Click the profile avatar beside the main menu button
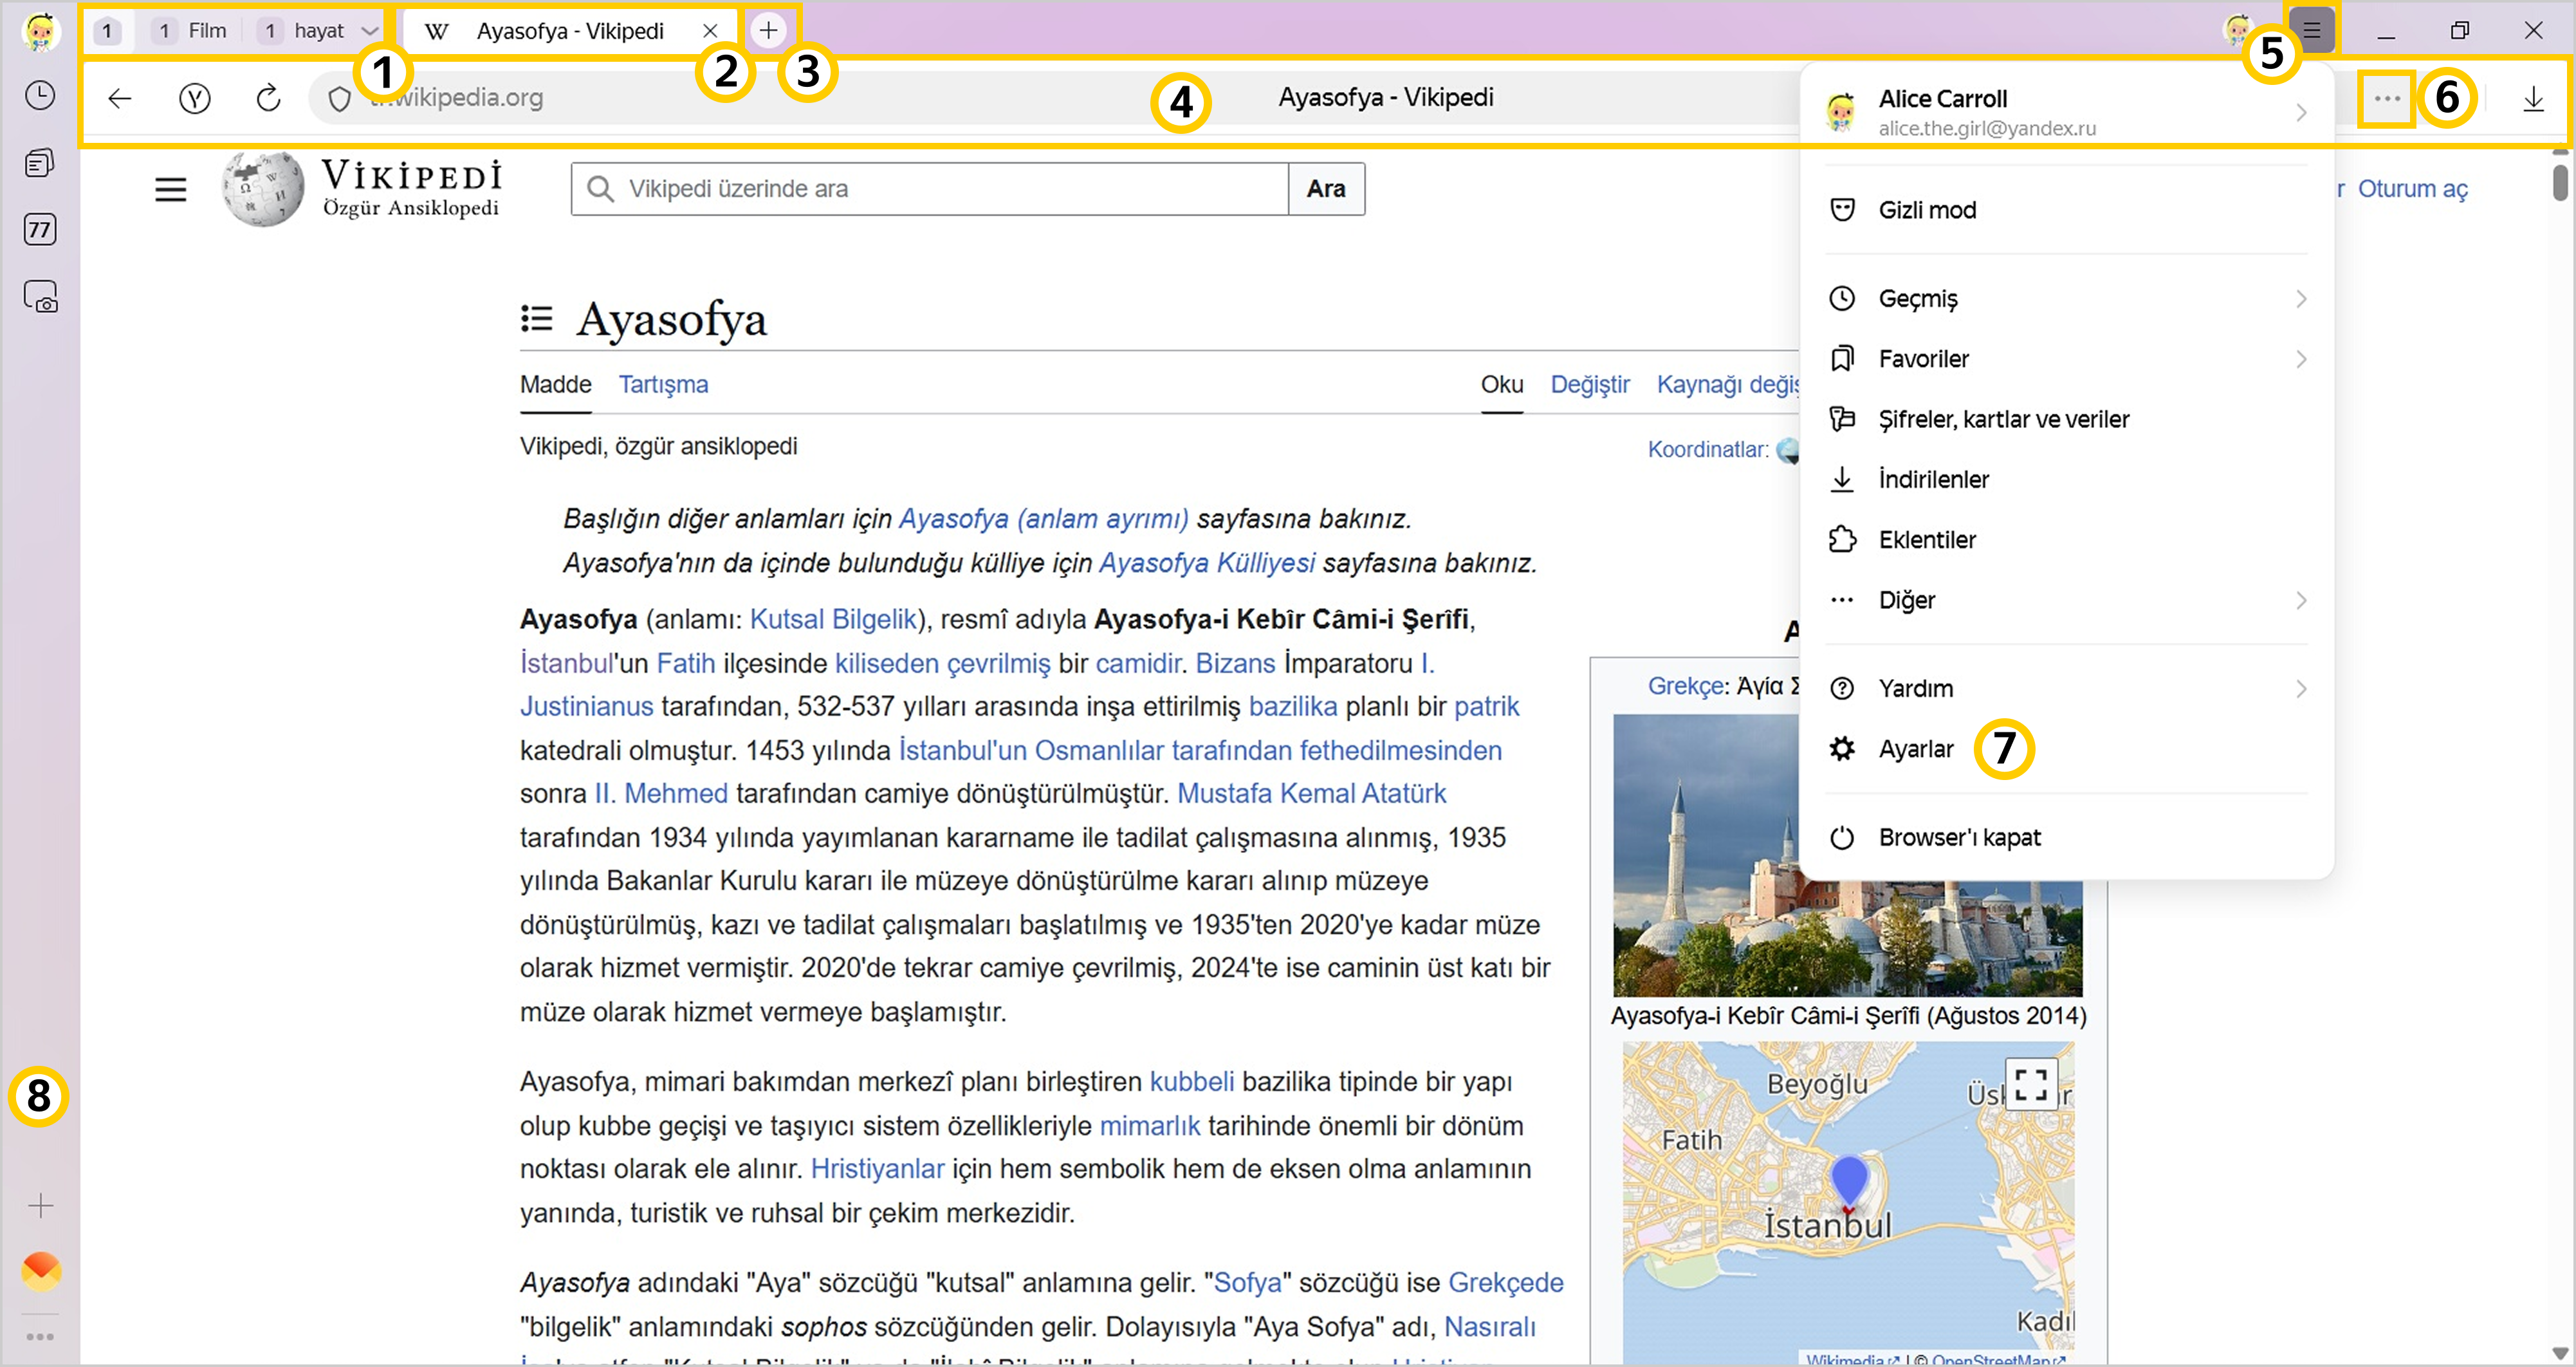 pos(2237,30)
